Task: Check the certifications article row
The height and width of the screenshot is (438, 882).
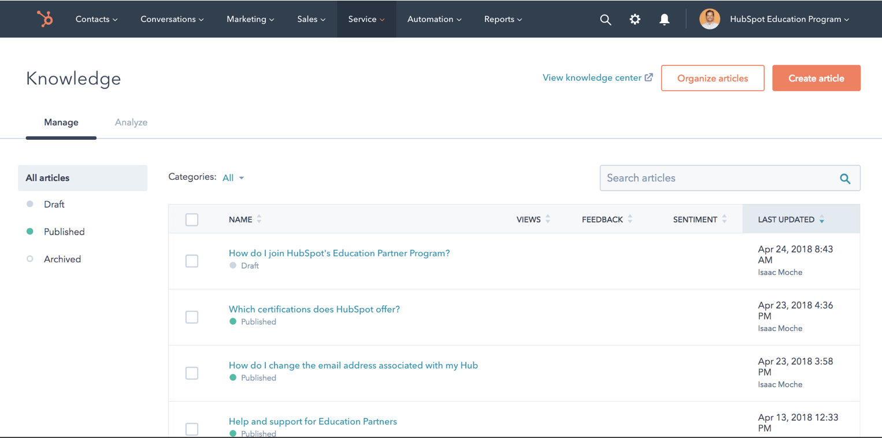Action: tap(192, 317)
